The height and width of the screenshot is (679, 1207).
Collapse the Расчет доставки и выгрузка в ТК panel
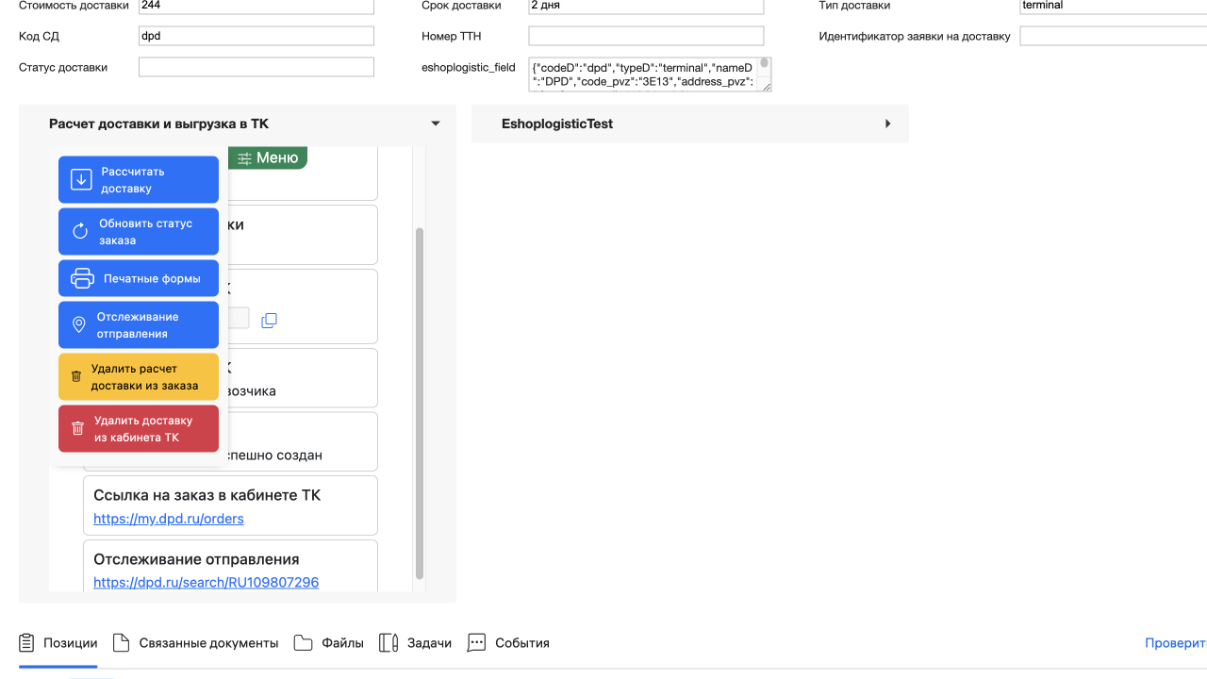tap(436, 124)
